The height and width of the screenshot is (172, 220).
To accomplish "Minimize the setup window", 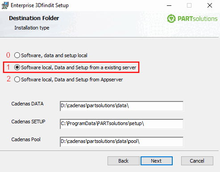I will [169, 5].
